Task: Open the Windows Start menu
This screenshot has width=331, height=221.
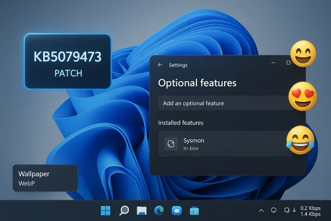Action: [x=106, y=211]
